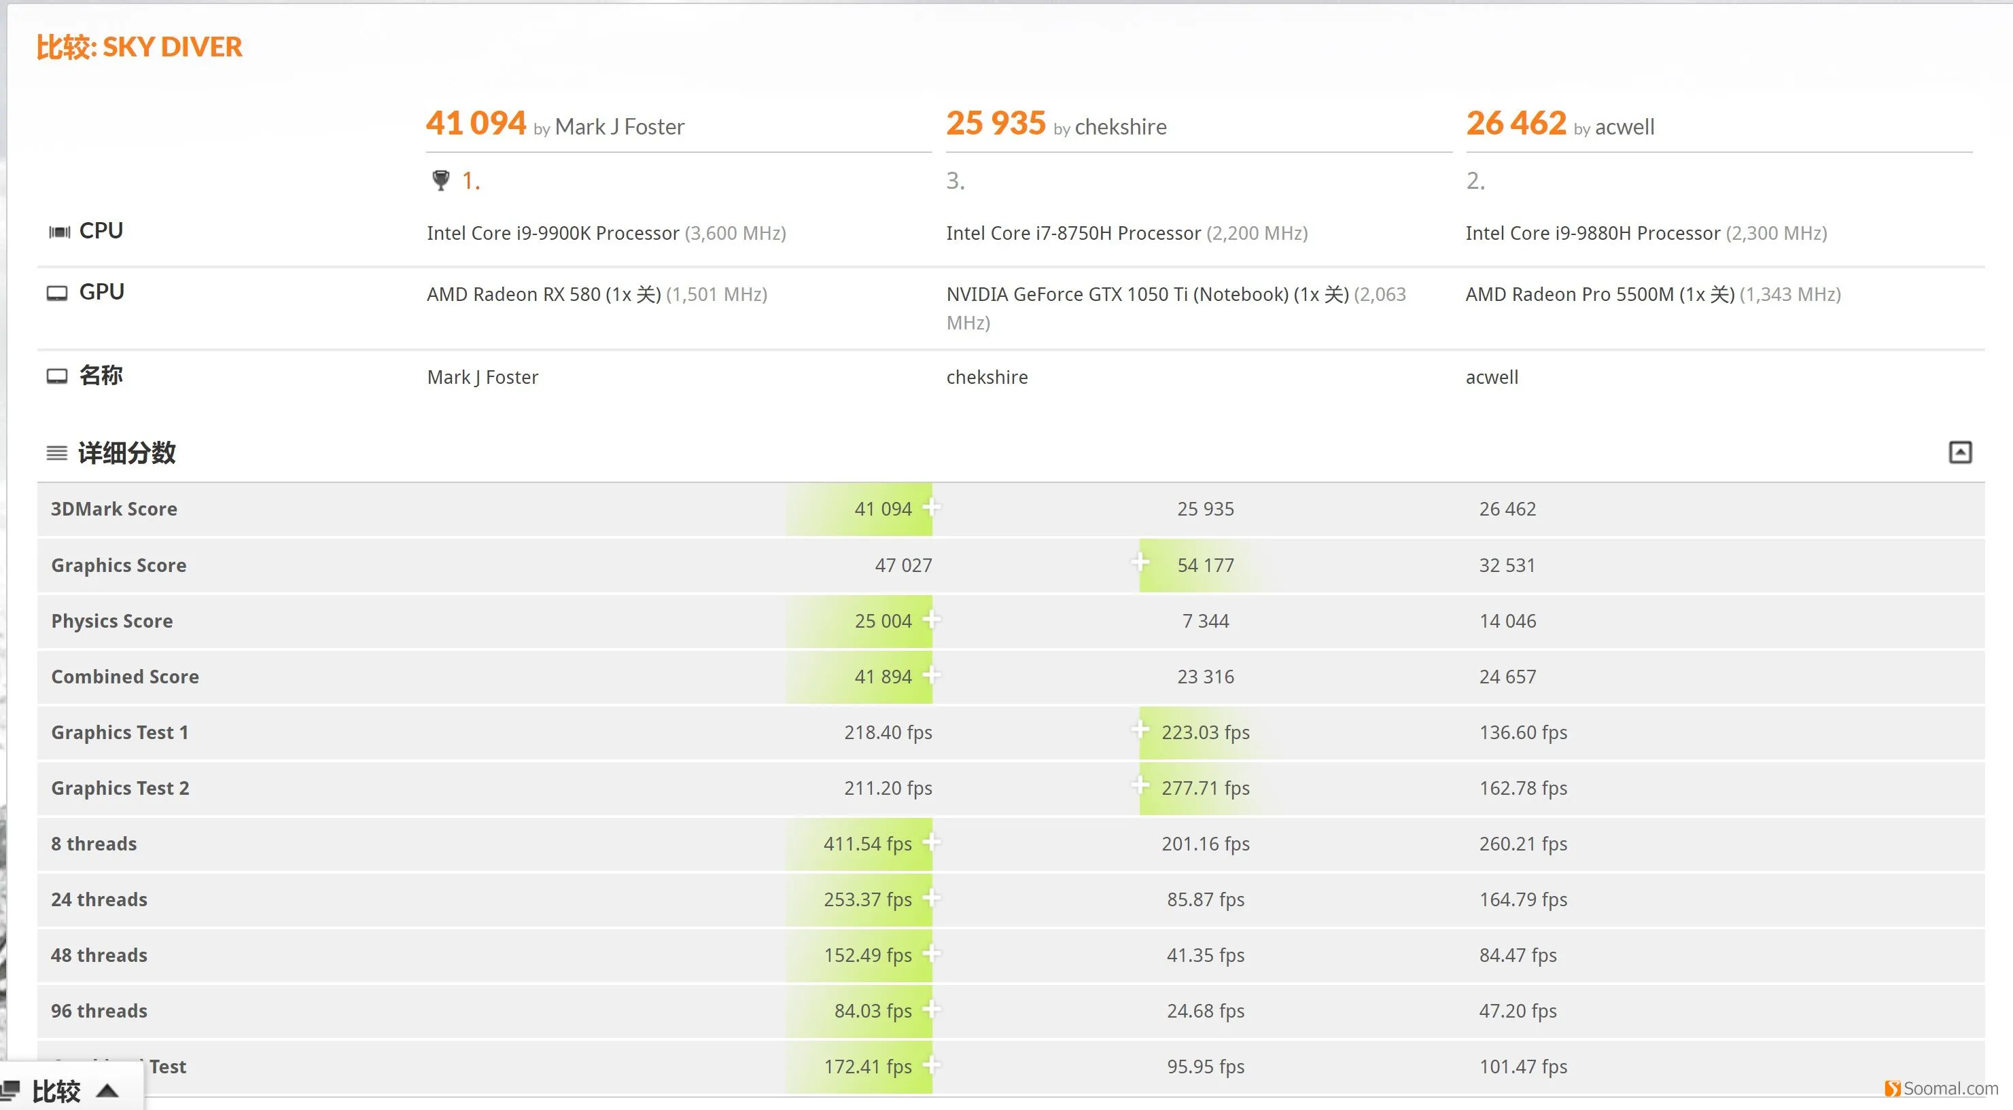Viewport: 2013px width, 1110px height.
Task: Click the 101.47 fps value
Action: (x=1523, y=1067)
